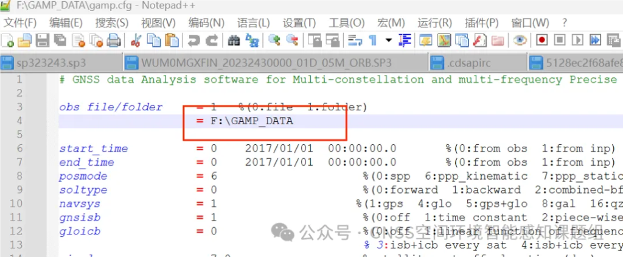Click the Undo arrow icon
This screenshot has width=623, height=257.
(x=194, y=41)
